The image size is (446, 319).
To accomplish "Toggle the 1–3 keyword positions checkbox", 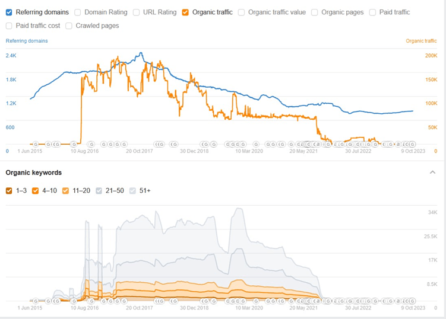I will [9, 190].
